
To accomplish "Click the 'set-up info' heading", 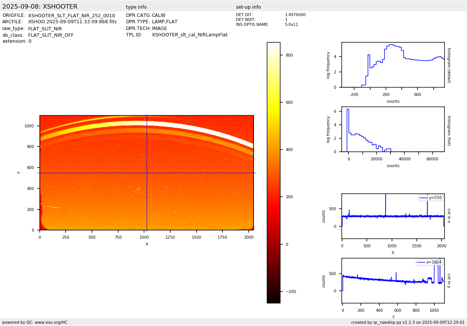I will [x=248, y=7].
